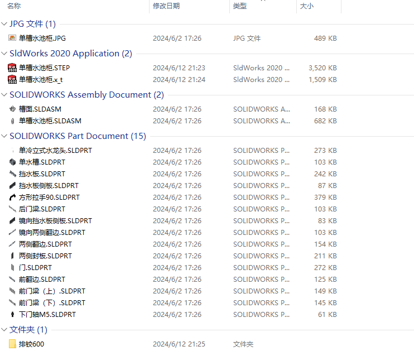Click the 61 KB size value

coord(328,314)
